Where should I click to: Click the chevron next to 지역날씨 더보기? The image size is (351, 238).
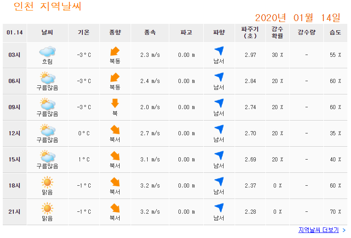(344, 230)
